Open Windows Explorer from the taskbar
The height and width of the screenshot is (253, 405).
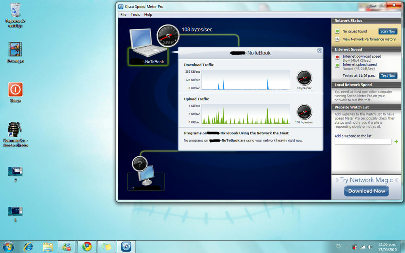48,247
